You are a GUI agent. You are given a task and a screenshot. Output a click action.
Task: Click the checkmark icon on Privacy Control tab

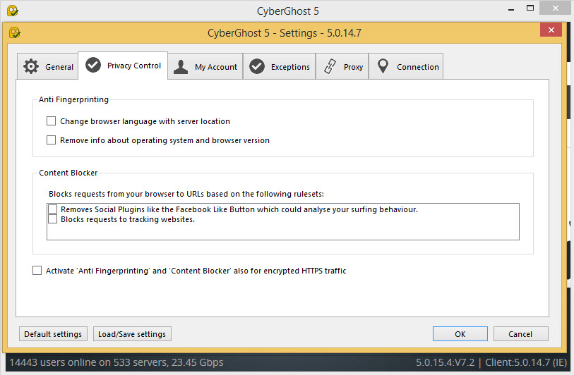point(92,66)
